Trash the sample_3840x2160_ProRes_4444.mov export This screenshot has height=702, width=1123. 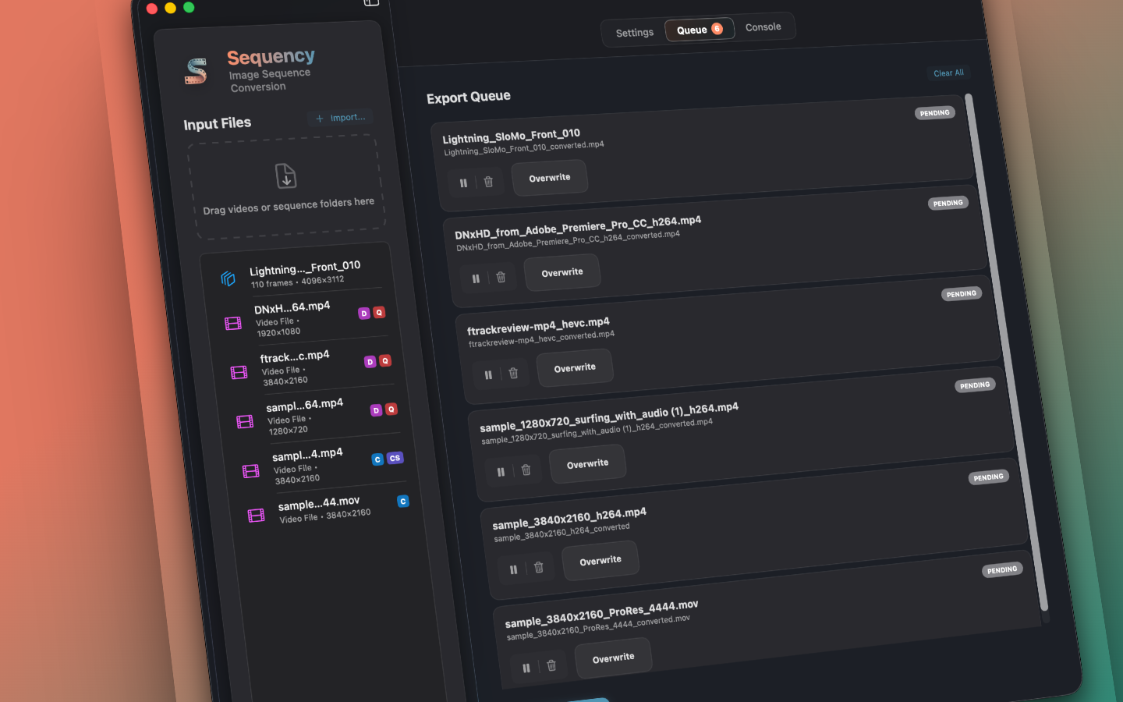(x=551, y=665)
